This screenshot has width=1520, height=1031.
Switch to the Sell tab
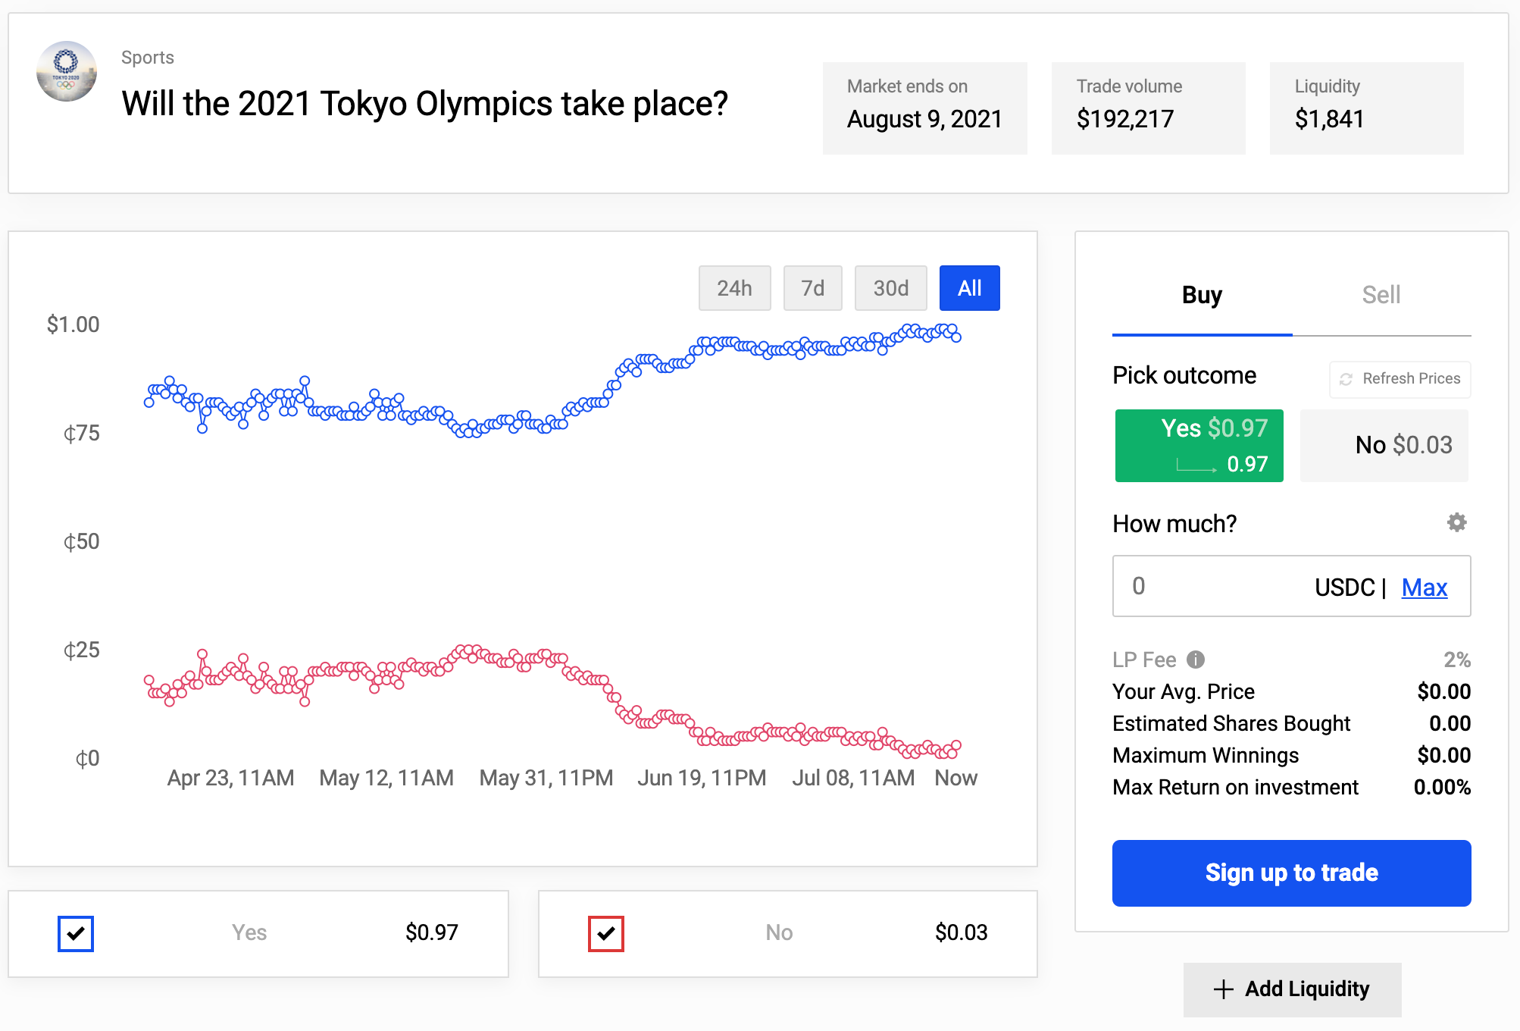coord(1381,295)
